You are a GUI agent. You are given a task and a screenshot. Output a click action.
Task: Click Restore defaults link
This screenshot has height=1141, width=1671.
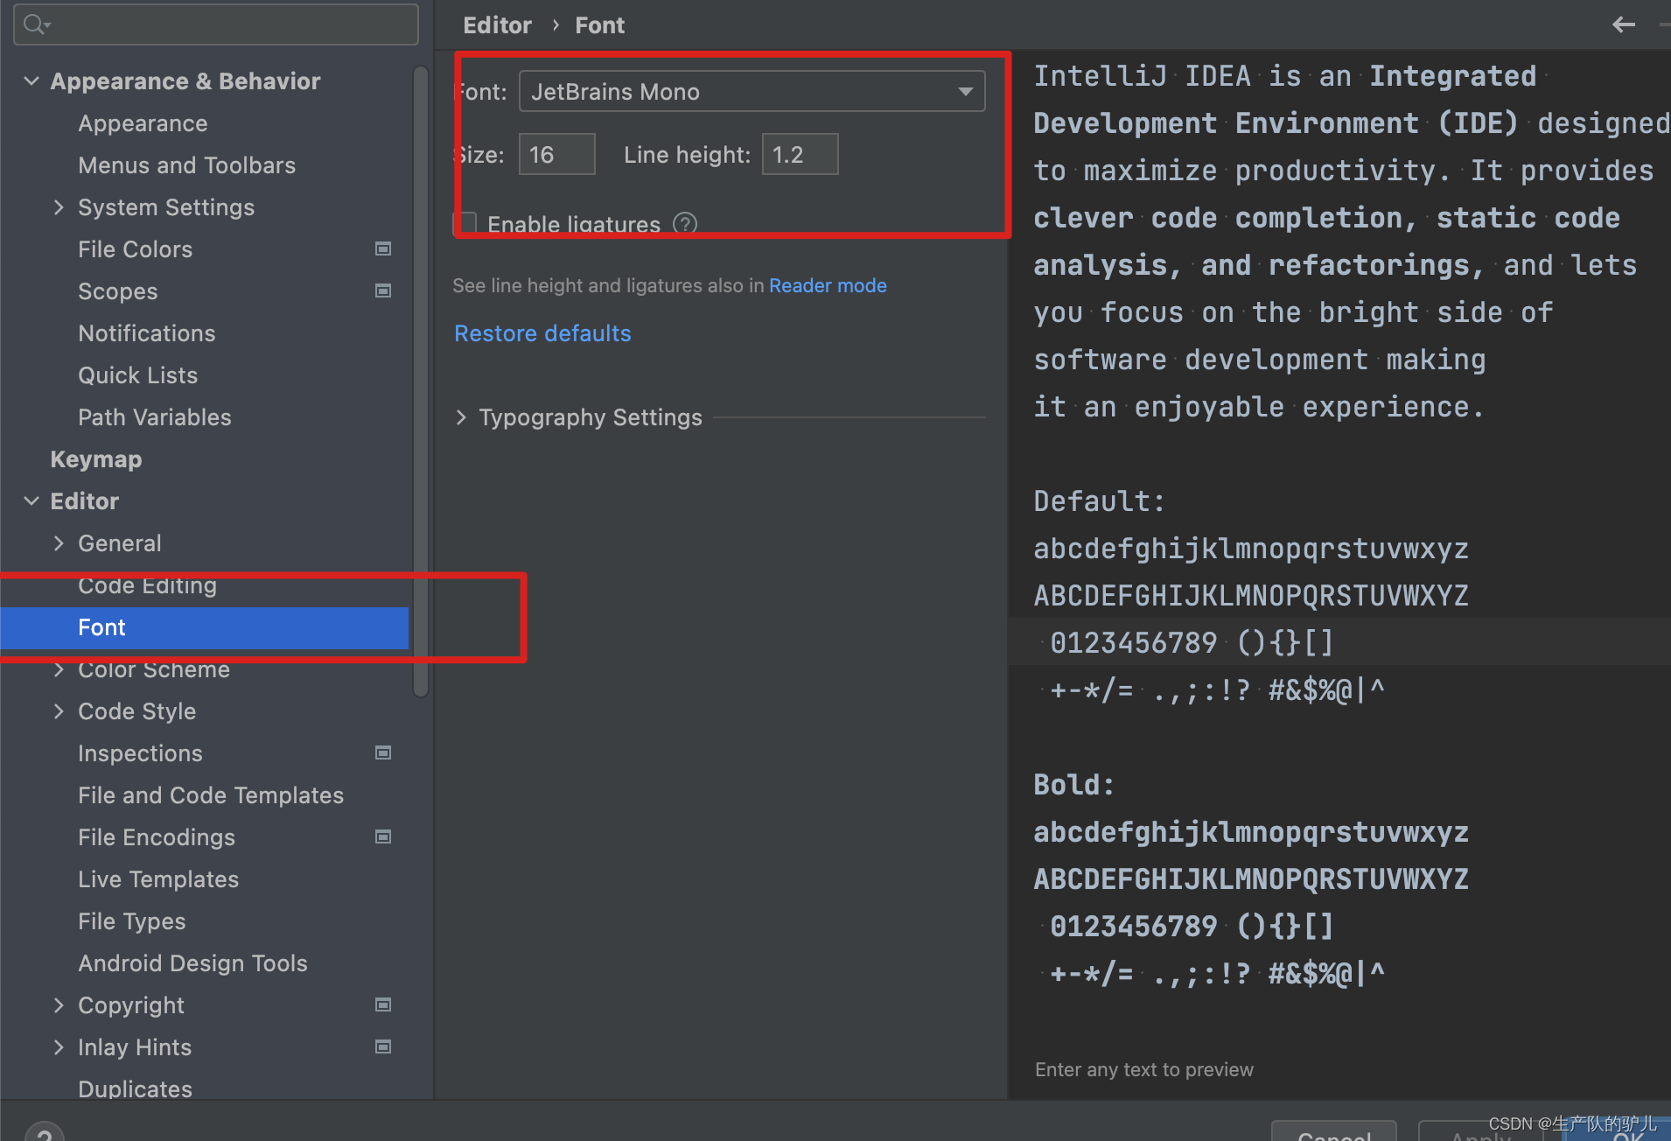click(x=542, y=333)
